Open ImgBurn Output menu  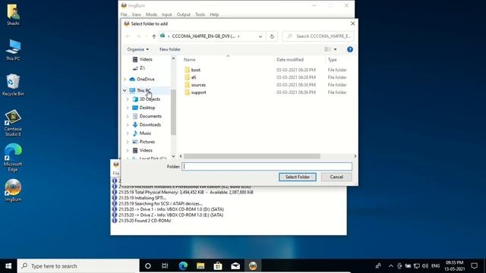click(184, 14)
